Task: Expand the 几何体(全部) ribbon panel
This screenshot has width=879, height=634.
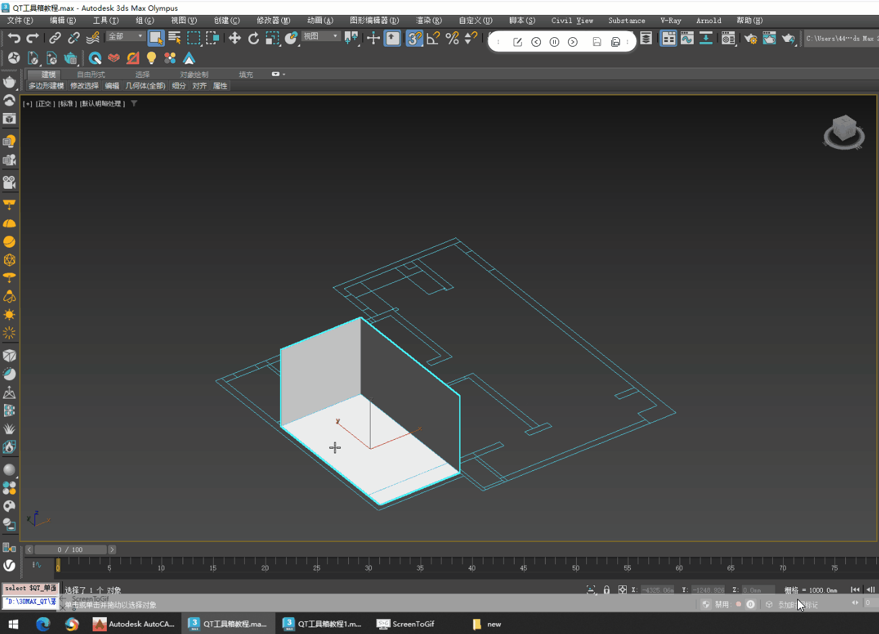Action: 145,86
